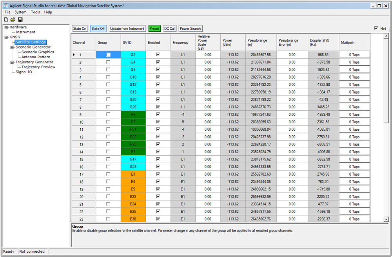392x257 pixels.
Task: Open the Tools menu
Action: (35, 12)
